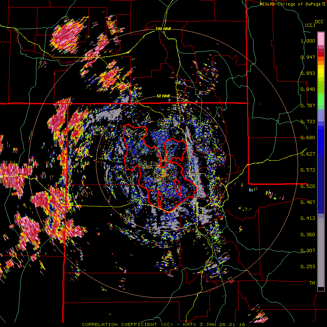Click the TH threshold label on legend

[x=312, y=283]
